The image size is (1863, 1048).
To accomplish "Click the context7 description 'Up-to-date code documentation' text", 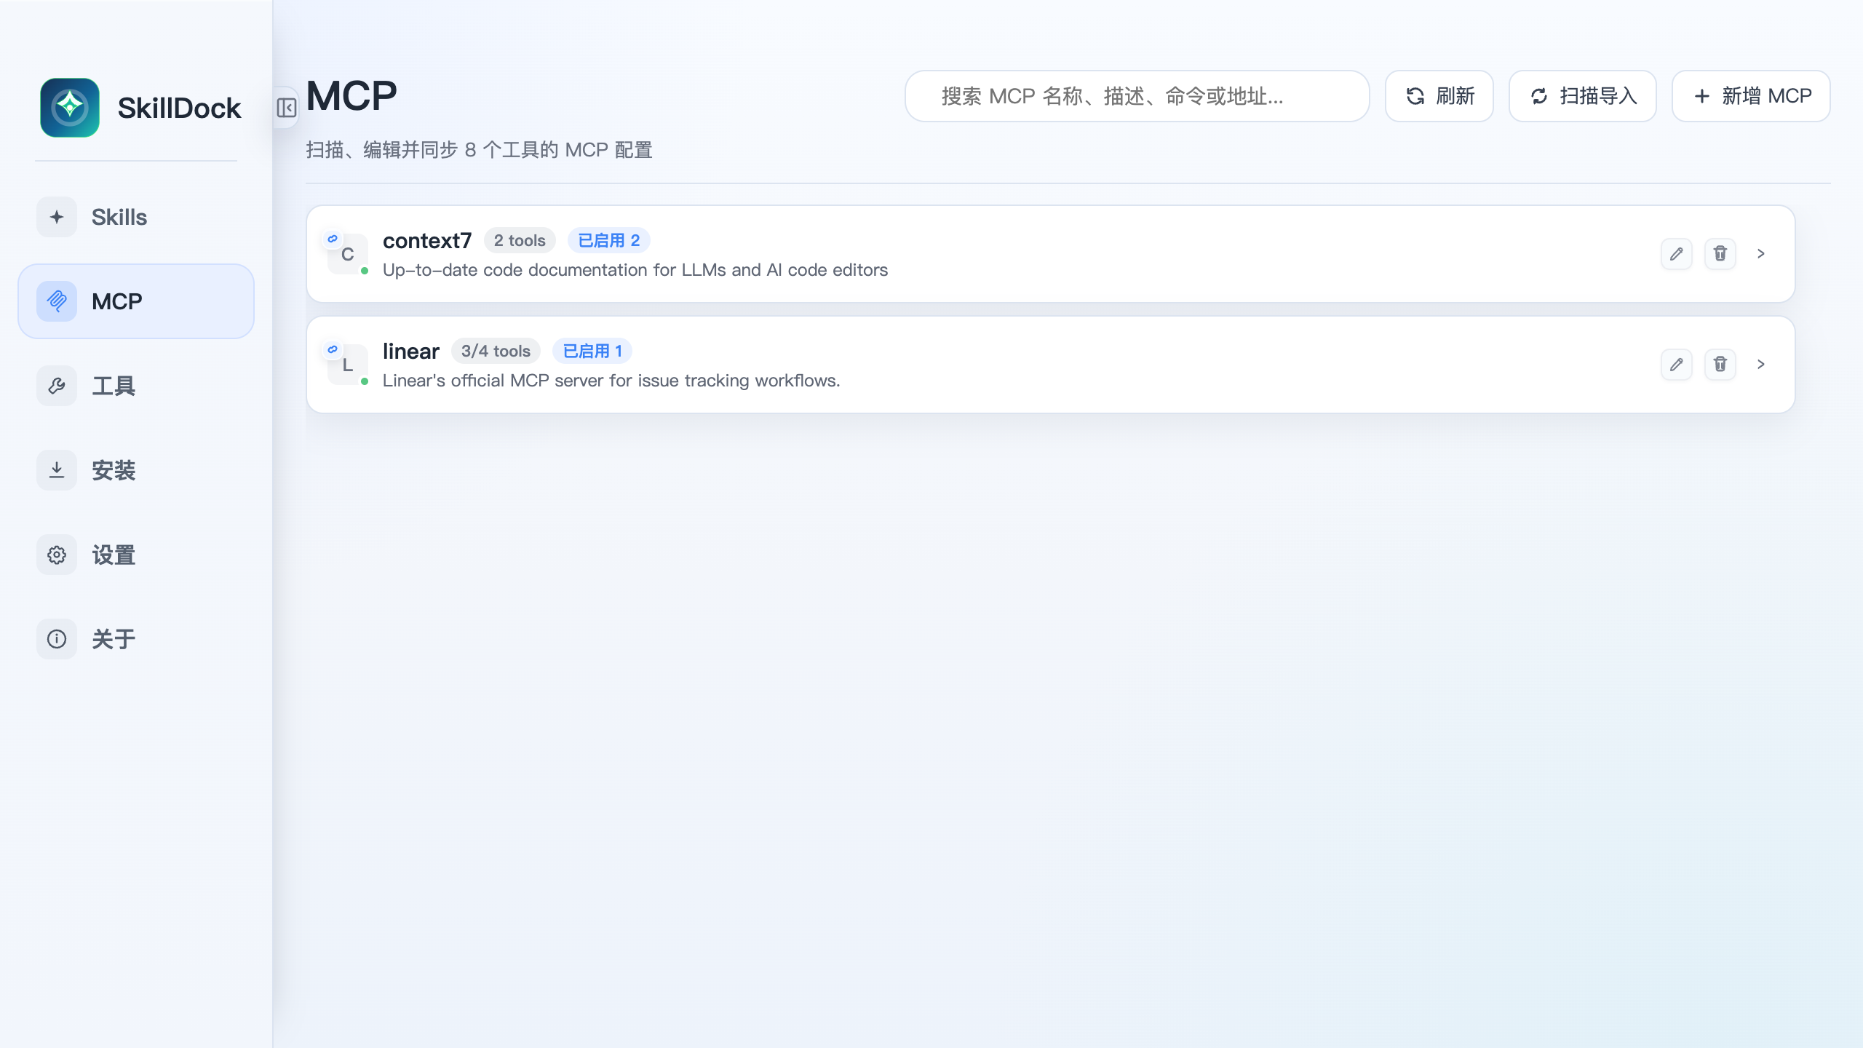I will [635, 270].
